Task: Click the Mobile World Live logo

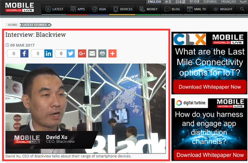Action: (19, 7)
